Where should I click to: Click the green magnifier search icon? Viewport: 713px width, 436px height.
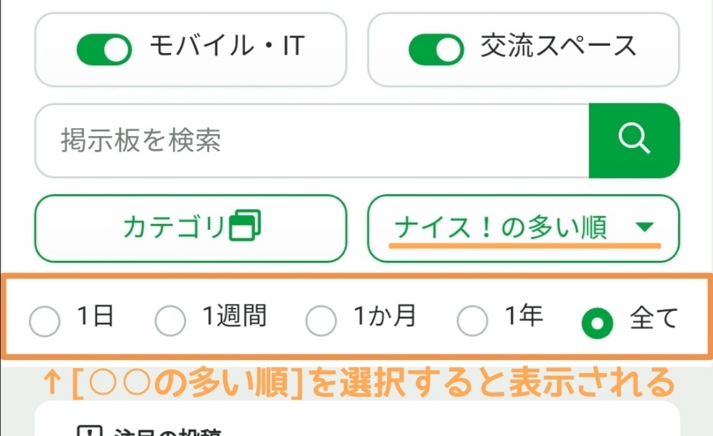click(x=634, y=141)
